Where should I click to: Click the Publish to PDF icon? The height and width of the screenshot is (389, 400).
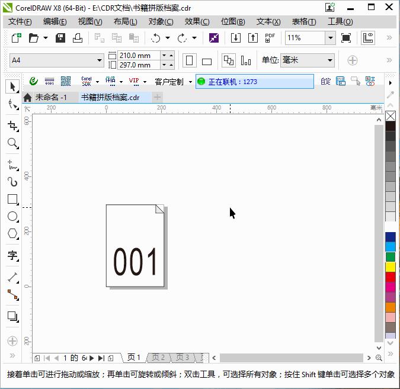coord(270,38)
